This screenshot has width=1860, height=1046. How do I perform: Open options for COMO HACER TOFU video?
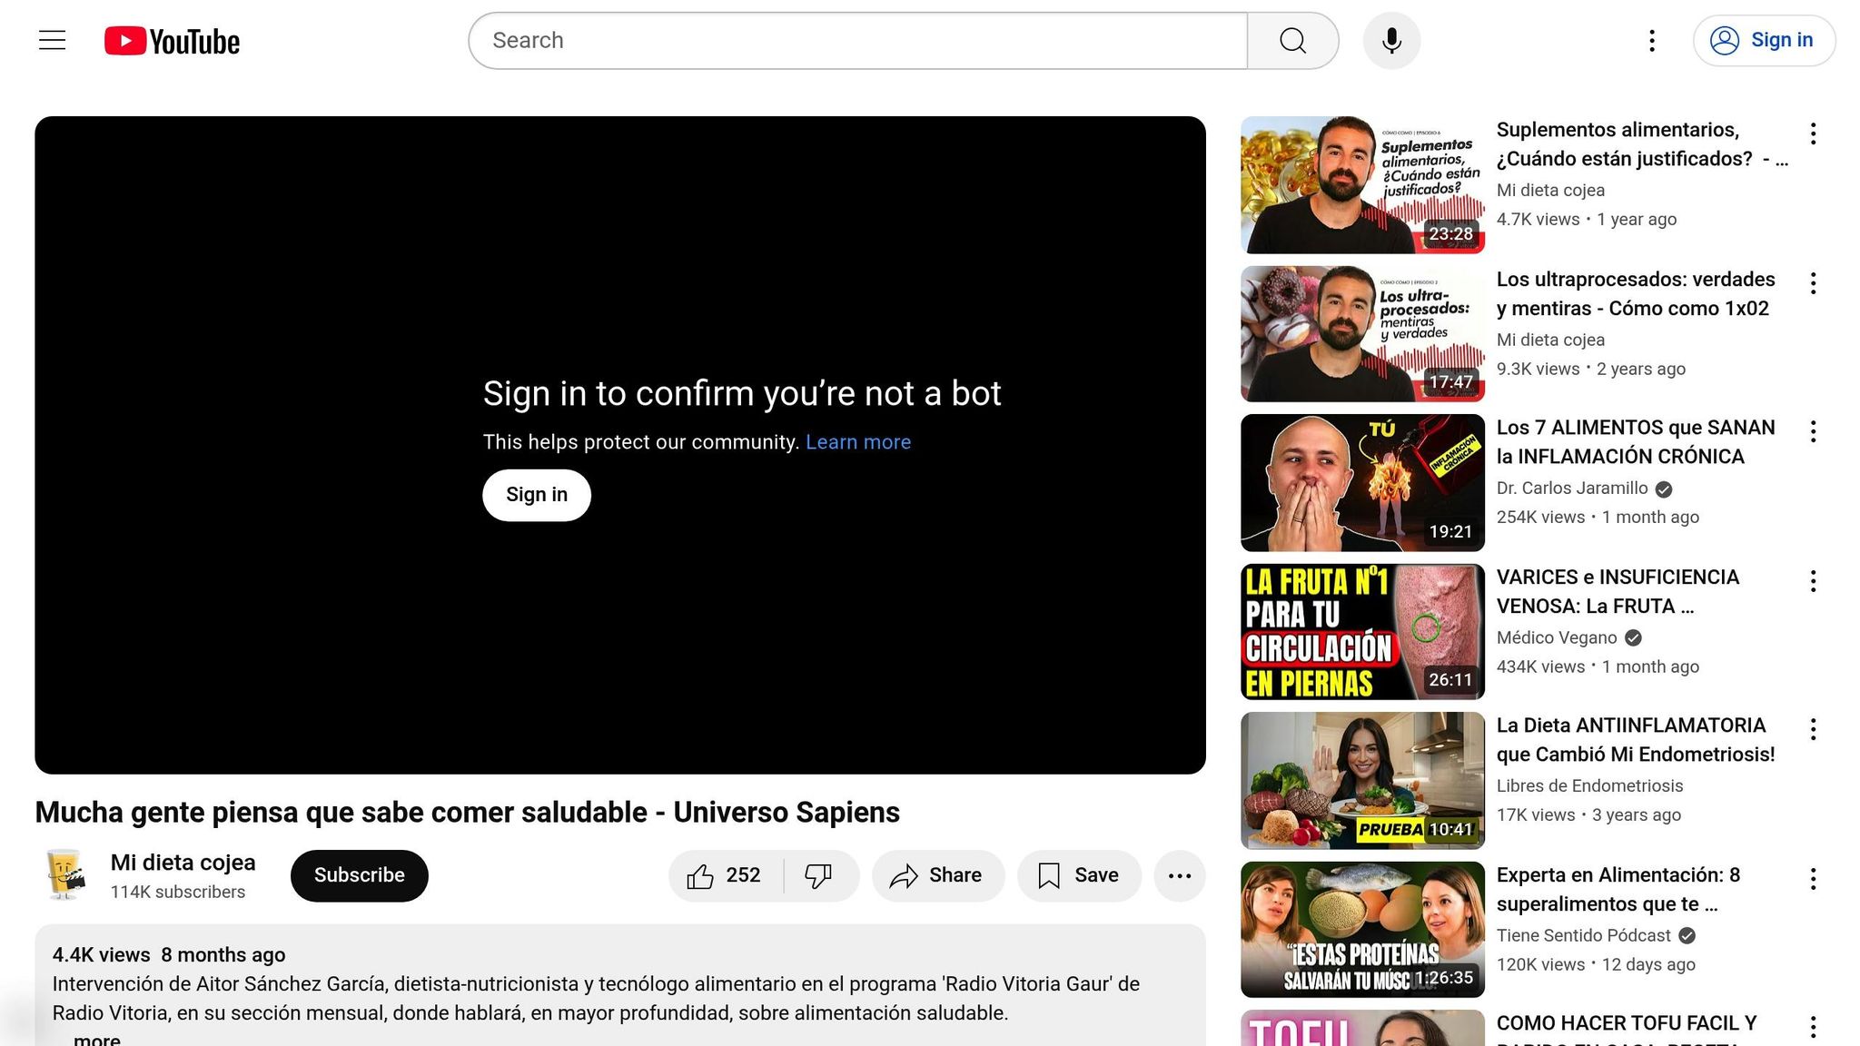pyautogui.click(x=1813, y=1028)
